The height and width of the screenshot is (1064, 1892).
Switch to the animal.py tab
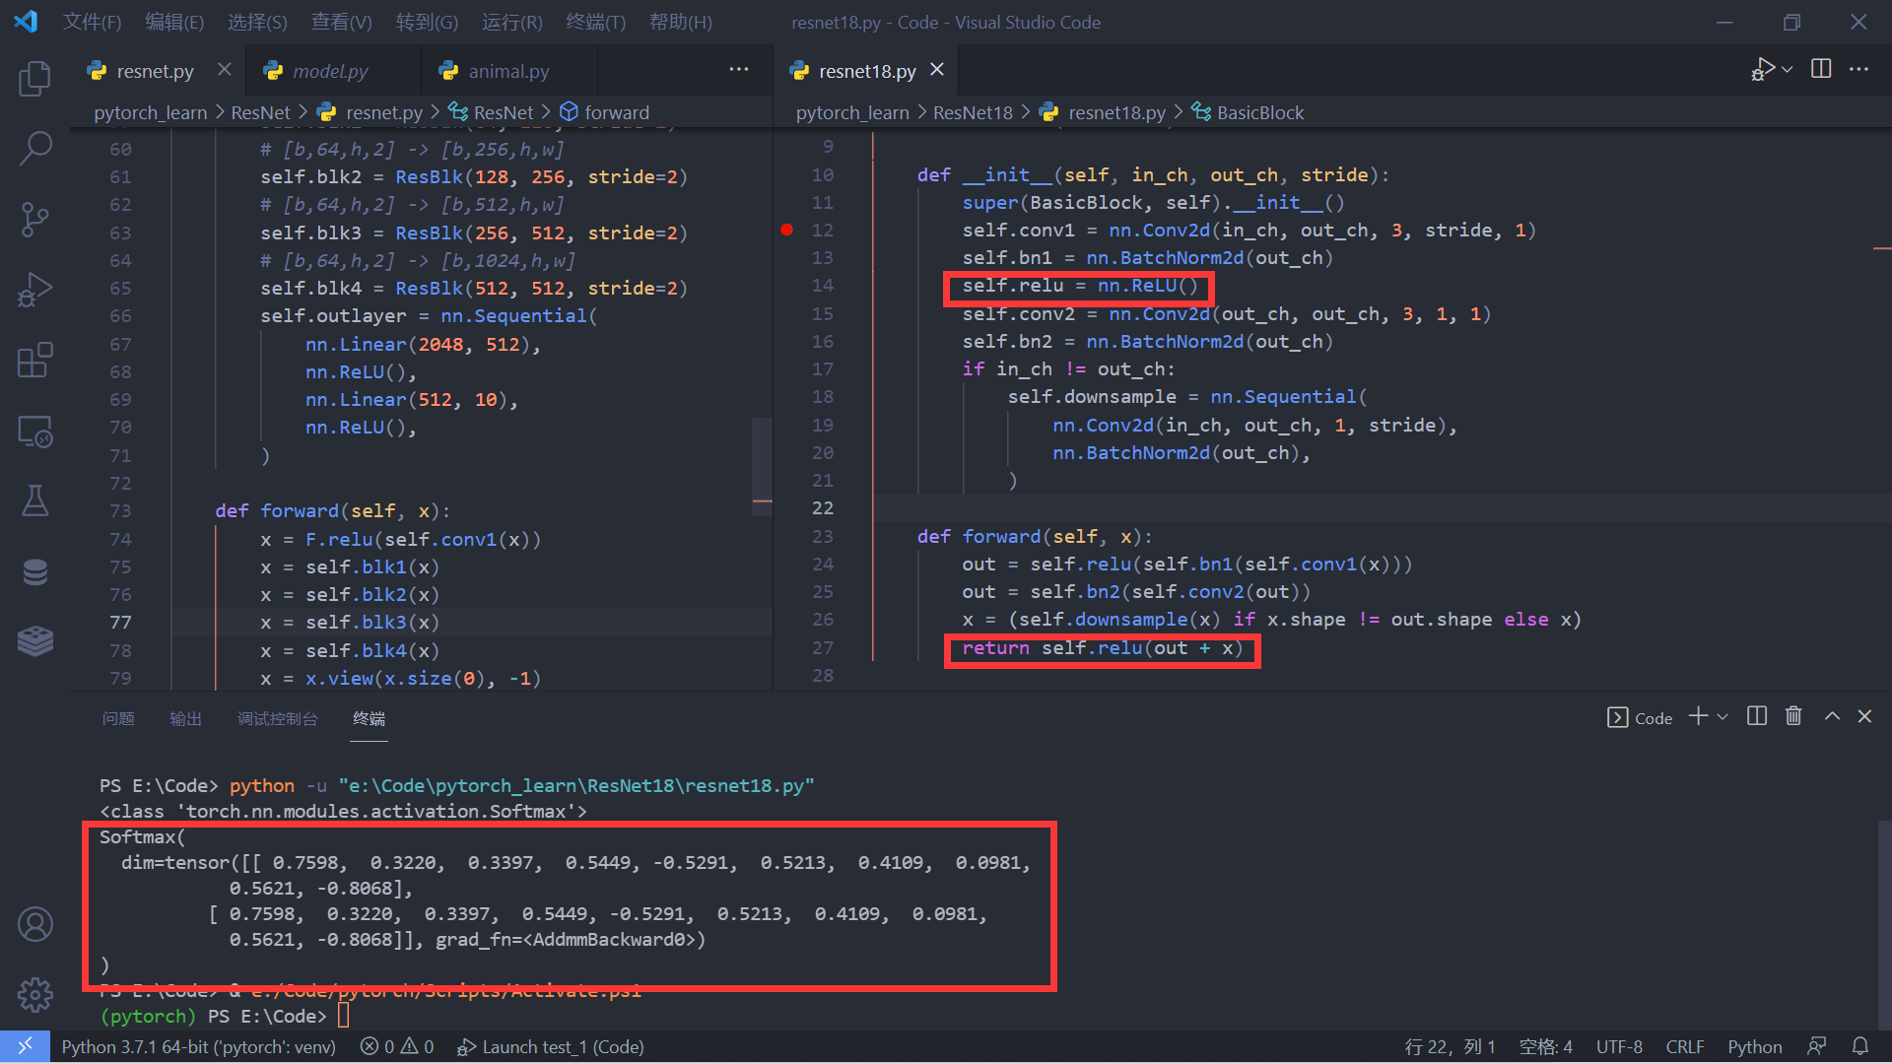pyautogui.click(x=508, y=71)
